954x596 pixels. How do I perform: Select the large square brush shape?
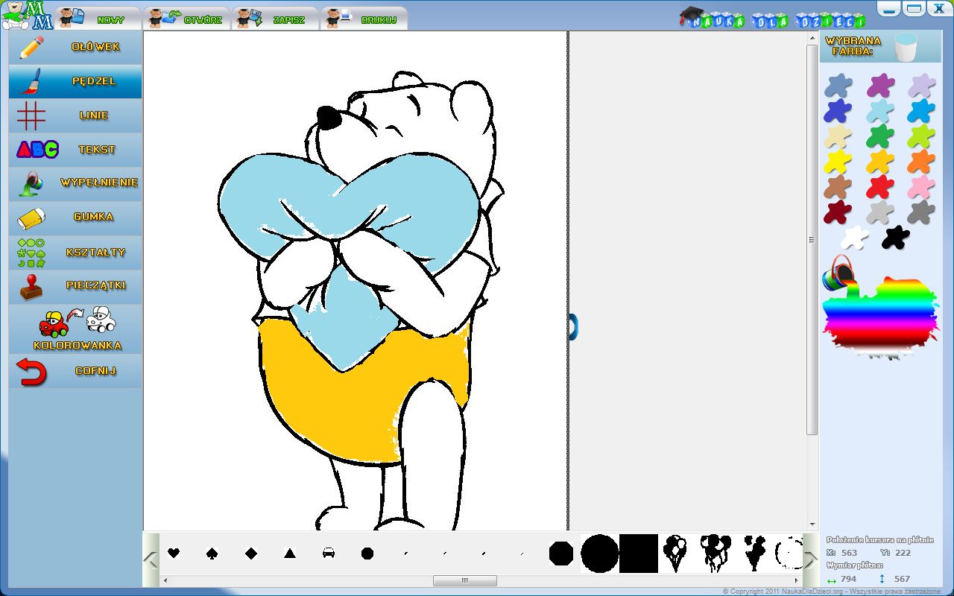coord(639,554)
